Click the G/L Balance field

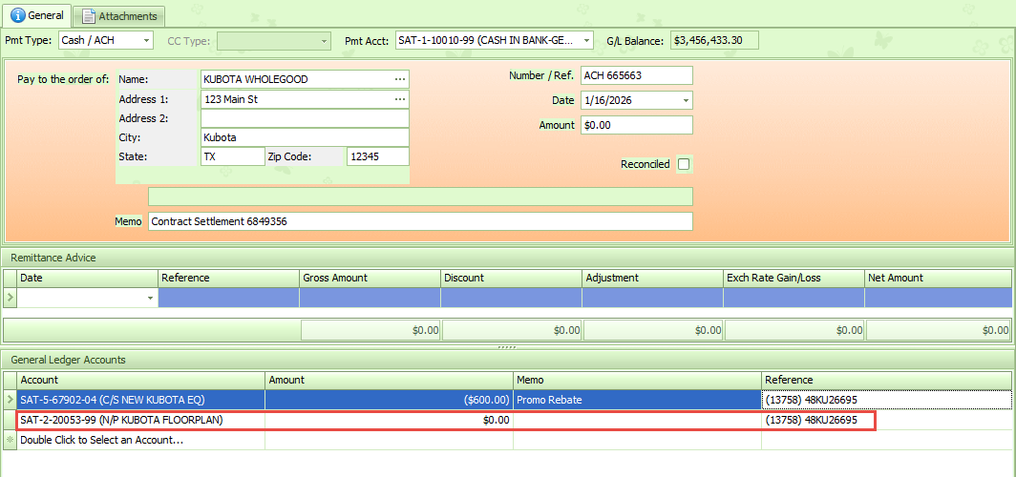(x=714, y=41)
